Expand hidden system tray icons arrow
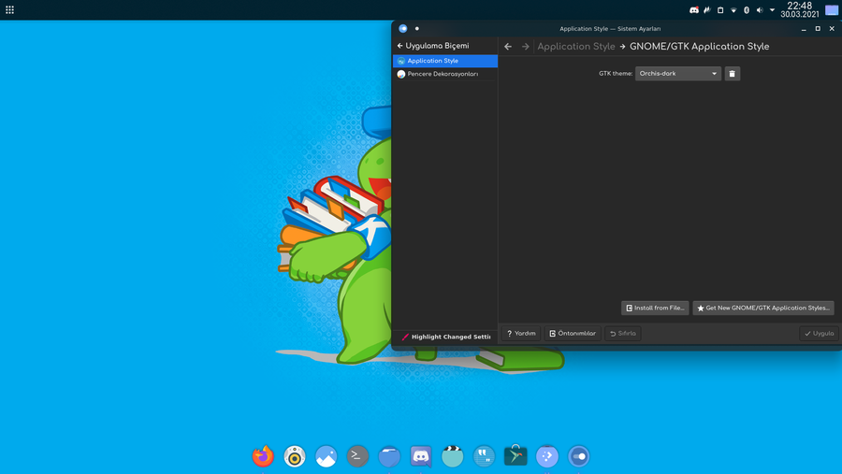842x474 pixels. pyautogui.click(x=772, y=10)
